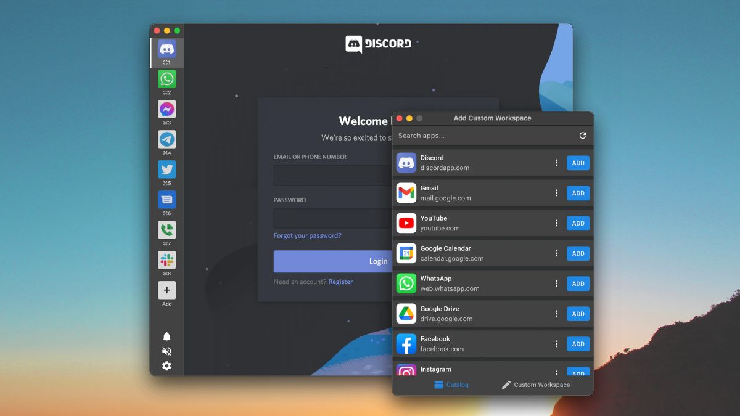This screenshot has width=740, height=416.
Task: Open Telegram workspace in sidebar
Action: (166, 139)
